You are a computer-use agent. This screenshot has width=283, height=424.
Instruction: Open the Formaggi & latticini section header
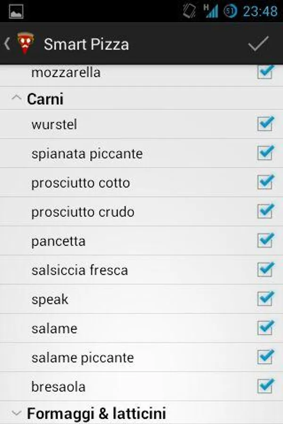pyautogui.click(x=96, y=414)
